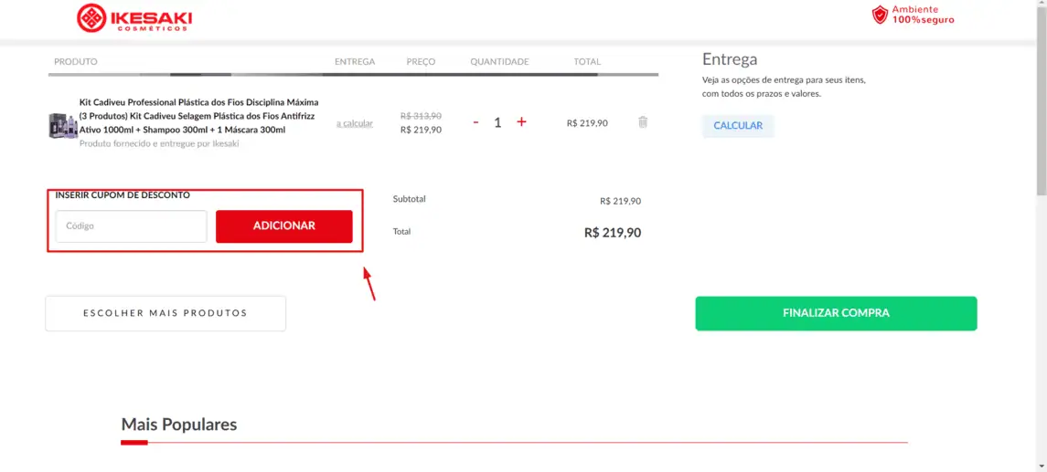
Task: Click the PREÇO column header
Action: pyautogui.click(x=421, y=61)
